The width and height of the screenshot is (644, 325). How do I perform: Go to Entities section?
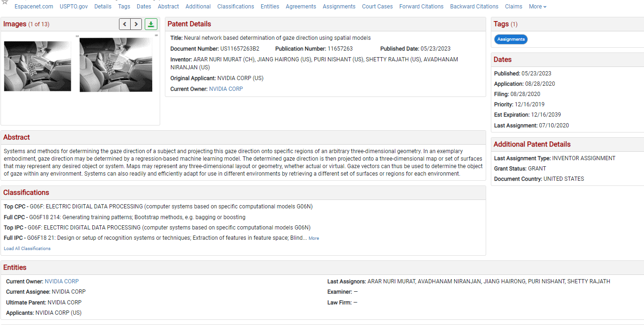(x=270, y=7)
